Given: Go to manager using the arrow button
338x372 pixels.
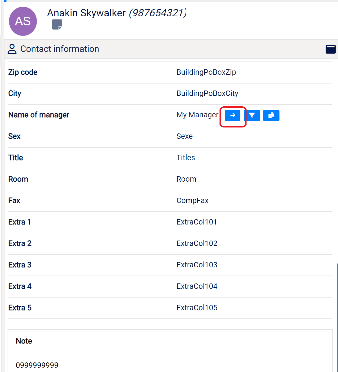Looking at the screenshot, I should point(232,115).
